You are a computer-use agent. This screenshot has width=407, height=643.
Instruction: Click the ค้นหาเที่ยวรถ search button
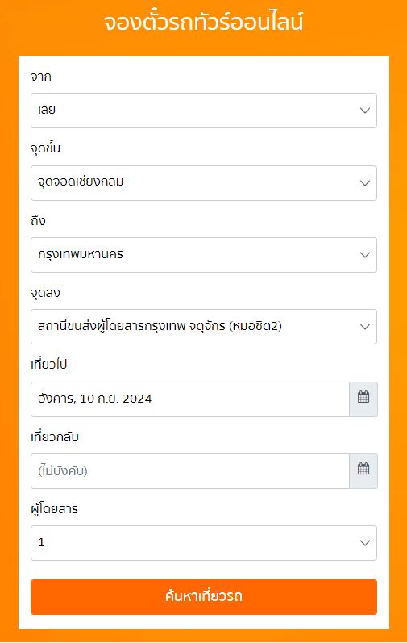203,597
